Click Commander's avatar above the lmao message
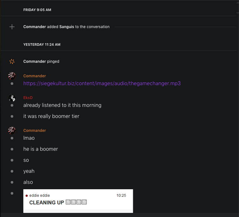The height and width of the screenshot is (217, 239). [12, 131]
